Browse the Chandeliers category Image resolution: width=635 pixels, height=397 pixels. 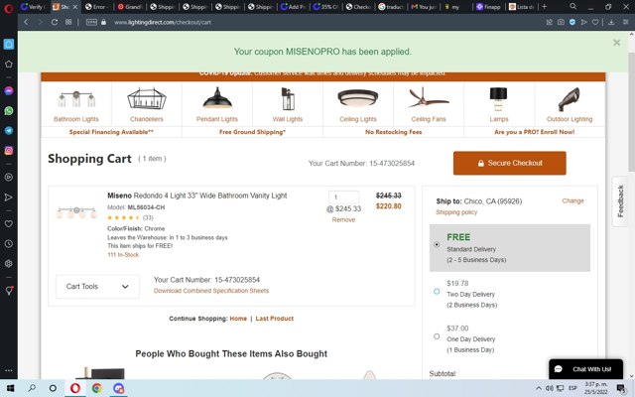pos(147,105)
